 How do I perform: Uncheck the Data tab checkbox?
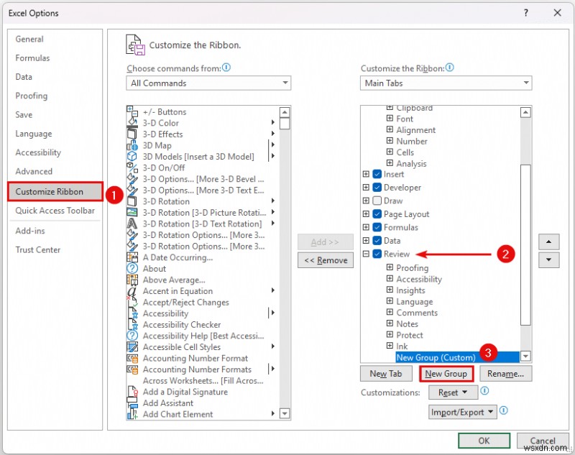[x=377, y=241]
